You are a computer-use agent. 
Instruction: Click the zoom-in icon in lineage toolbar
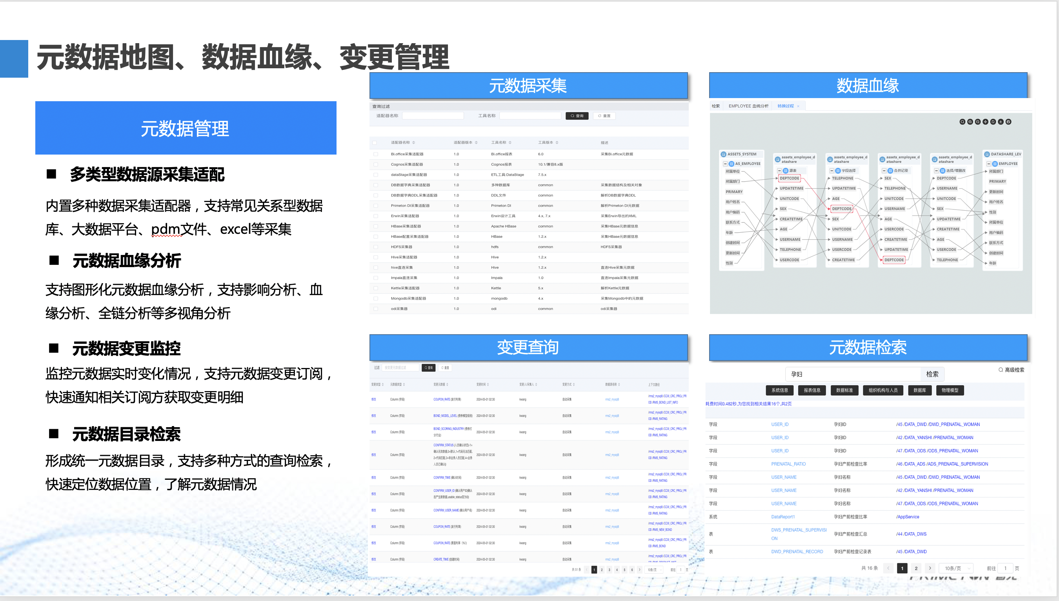click(970, 122)
